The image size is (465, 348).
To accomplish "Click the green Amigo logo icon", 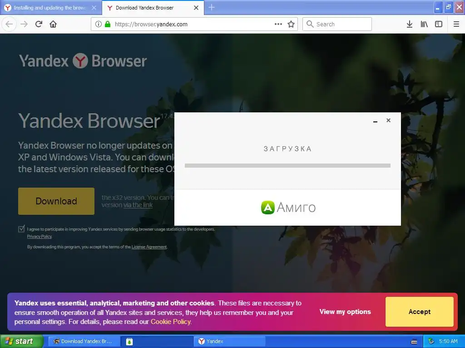I will 267,207.
